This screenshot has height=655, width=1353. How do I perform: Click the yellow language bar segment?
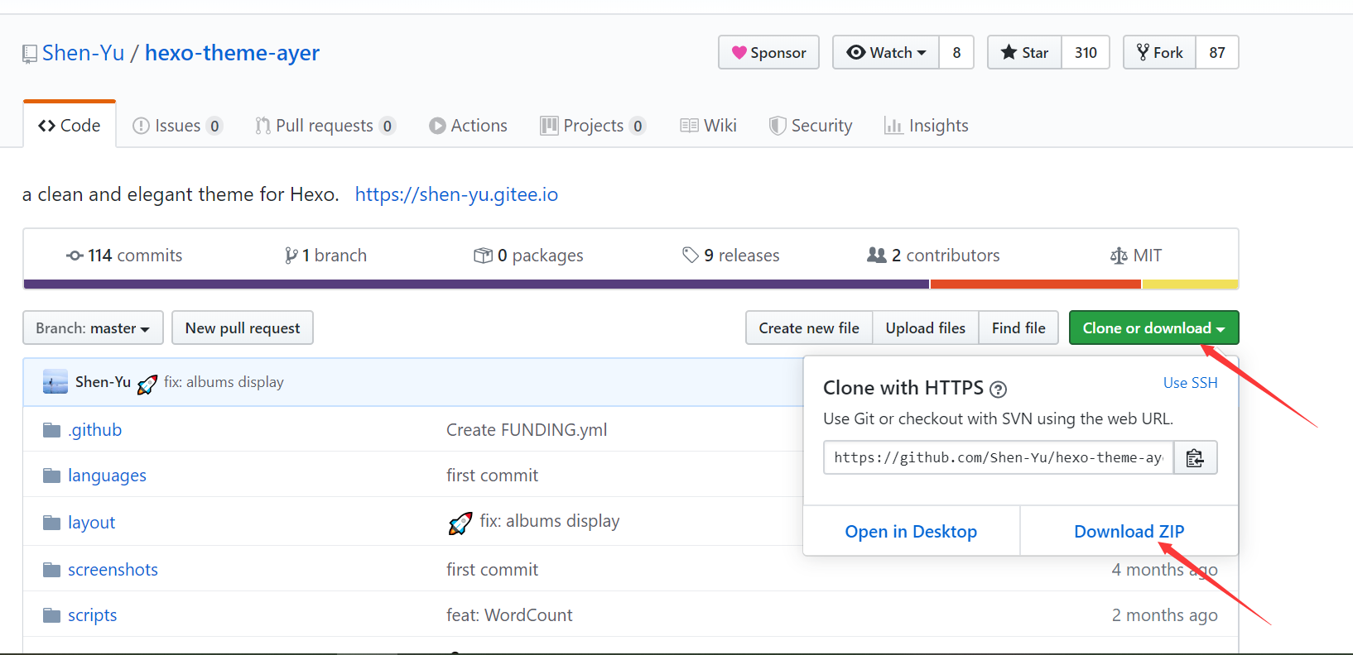(x=1191, y=284)
